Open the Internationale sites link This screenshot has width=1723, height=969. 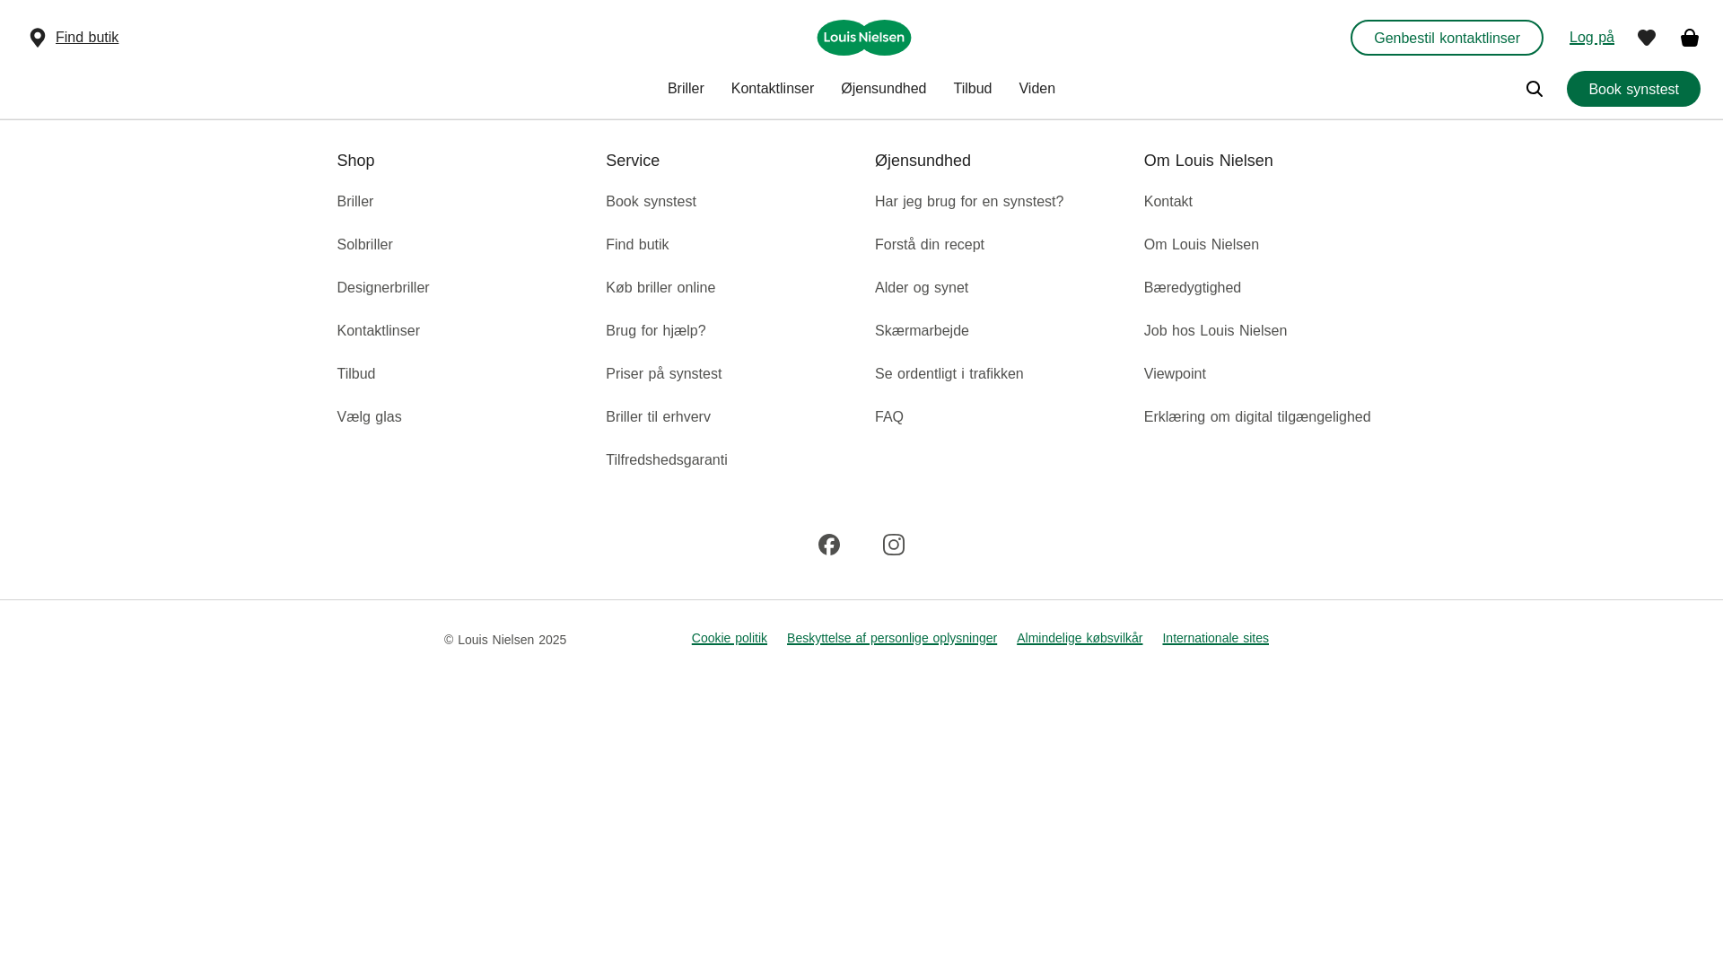click(1215, 638)
